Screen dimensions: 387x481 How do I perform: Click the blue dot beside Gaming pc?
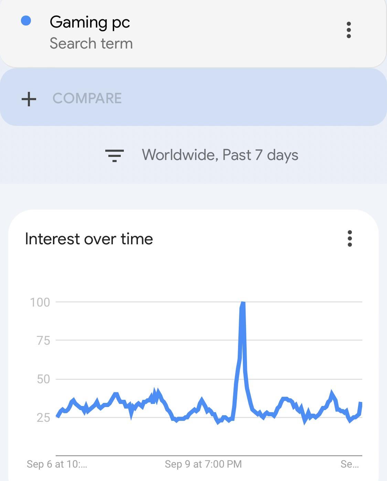(26, 21)
